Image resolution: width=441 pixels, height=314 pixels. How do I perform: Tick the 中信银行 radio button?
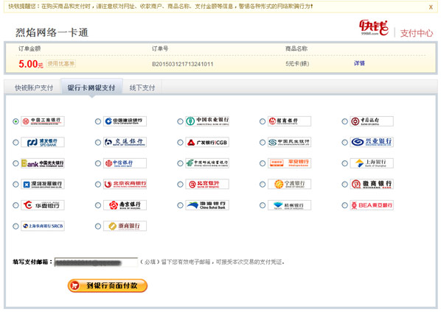click(x=98, y=163)
